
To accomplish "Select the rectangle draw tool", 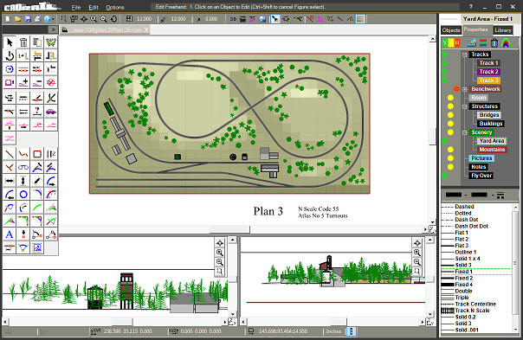I will pos(37,154).
